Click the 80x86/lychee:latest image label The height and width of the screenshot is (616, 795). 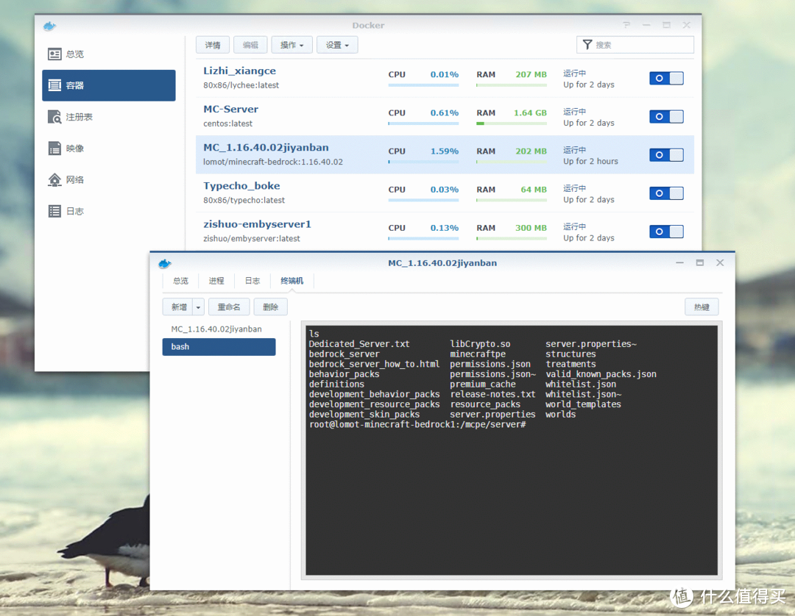point(241,85)
